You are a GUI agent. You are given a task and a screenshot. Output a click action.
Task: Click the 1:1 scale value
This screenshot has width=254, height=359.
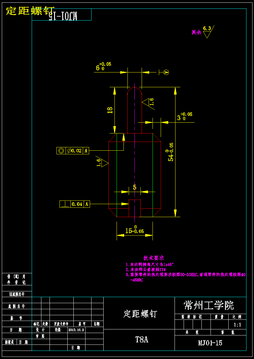(x=237, y=325)
